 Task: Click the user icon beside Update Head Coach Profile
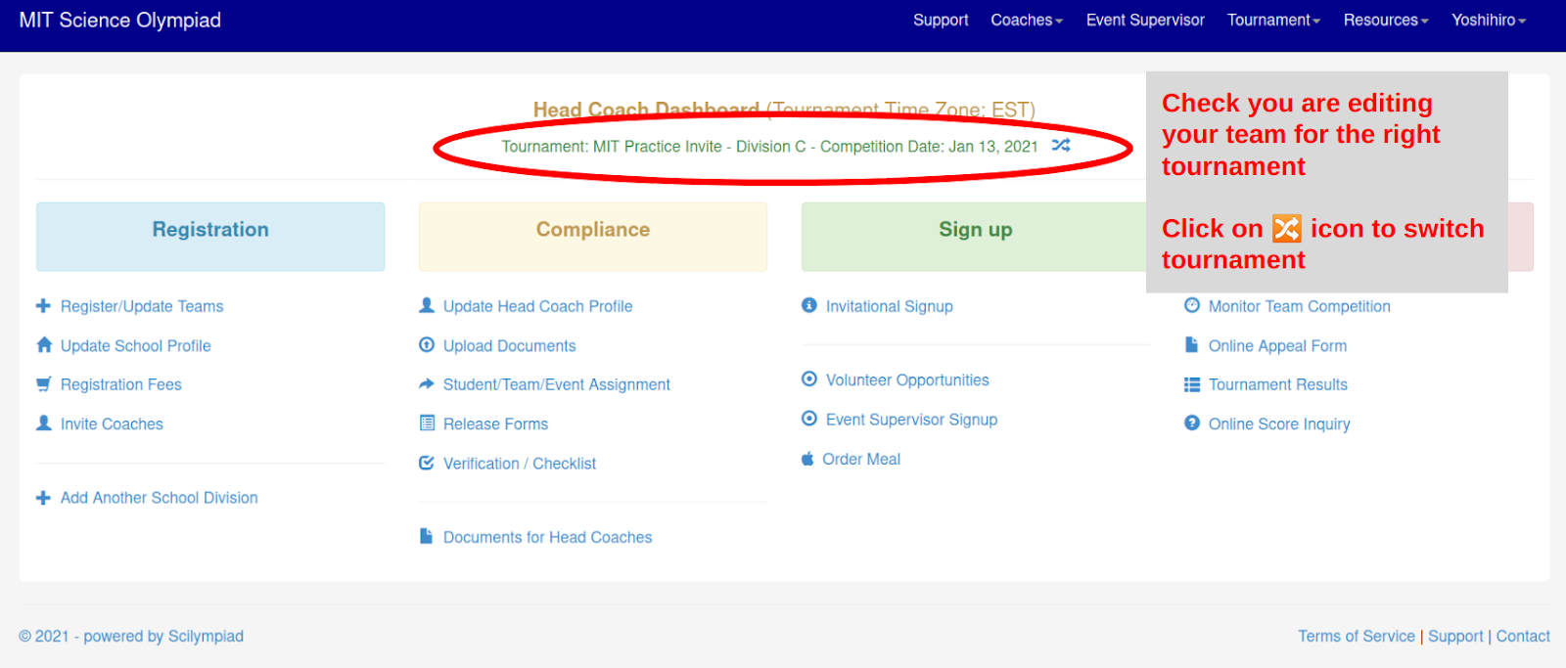427,306
